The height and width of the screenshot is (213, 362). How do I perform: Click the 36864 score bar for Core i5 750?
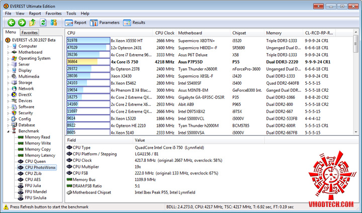coord(88,62)
